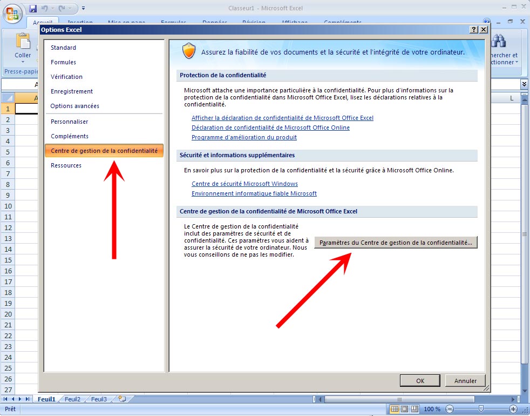Close the Options Excel dialog
The width and height of the screenshot is (530, 416).
(x=484, y=30)
